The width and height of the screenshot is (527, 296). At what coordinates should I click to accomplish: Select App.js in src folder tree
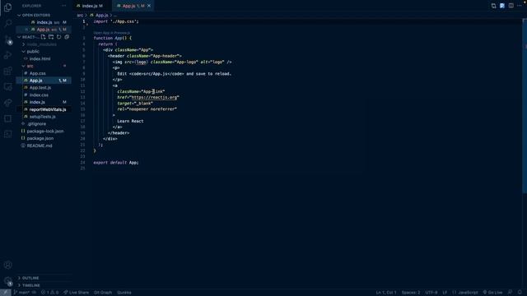click(x=44, y=81)
